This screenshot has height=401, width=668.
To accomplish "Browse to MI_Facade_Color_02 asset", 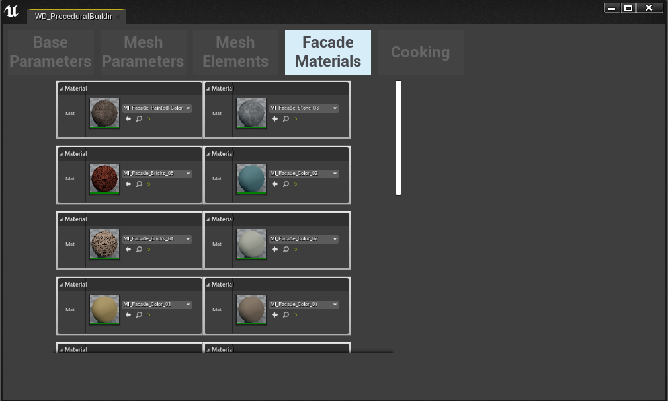I will point(285,184).
